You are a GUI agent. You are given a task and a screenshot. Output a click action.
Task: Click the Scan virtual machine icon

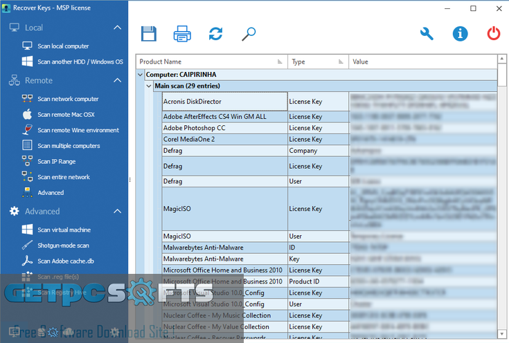[x=27, y=230]
